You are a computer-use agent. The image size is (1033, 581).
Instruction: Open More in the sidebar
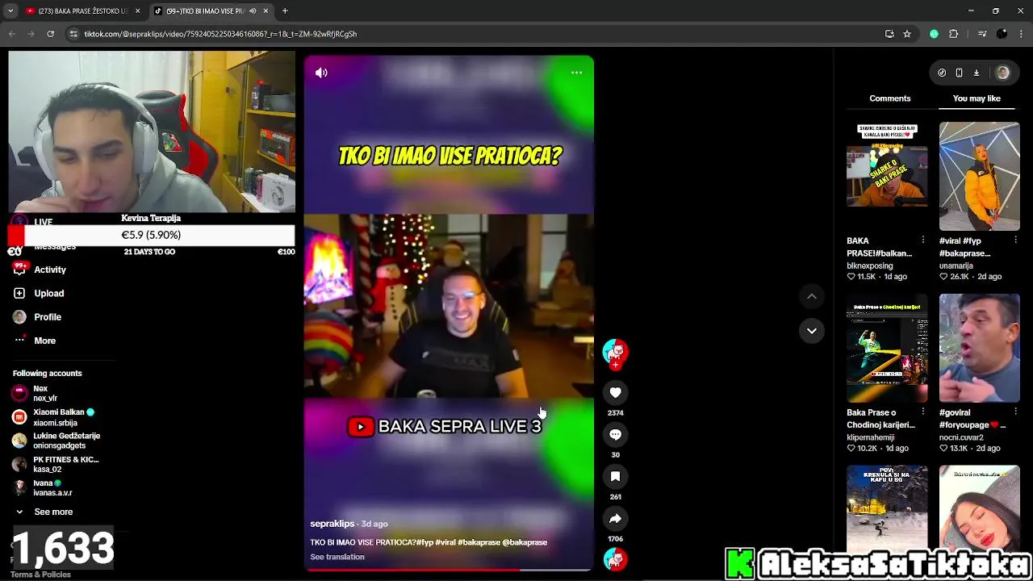coord(44,341)
